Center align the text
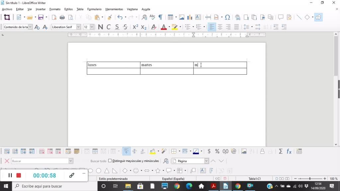The width and height of the screenshot is (340, 191). 220,27
